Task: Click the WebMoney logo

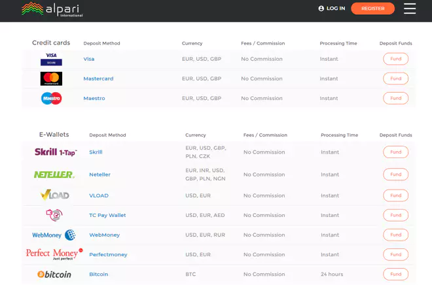Action: pyautogui.click(x=54, y=235)
